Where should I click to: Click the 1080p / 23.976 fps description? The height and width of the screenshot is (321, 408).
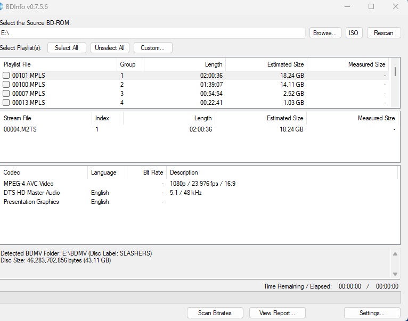click(203, 184)
